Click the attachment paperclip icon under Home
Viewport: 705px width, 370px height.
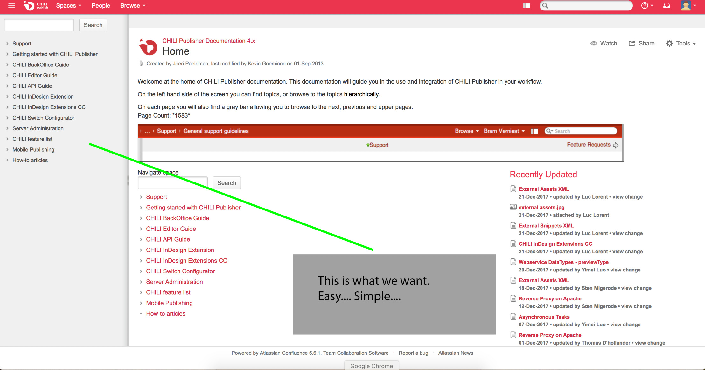141,64
